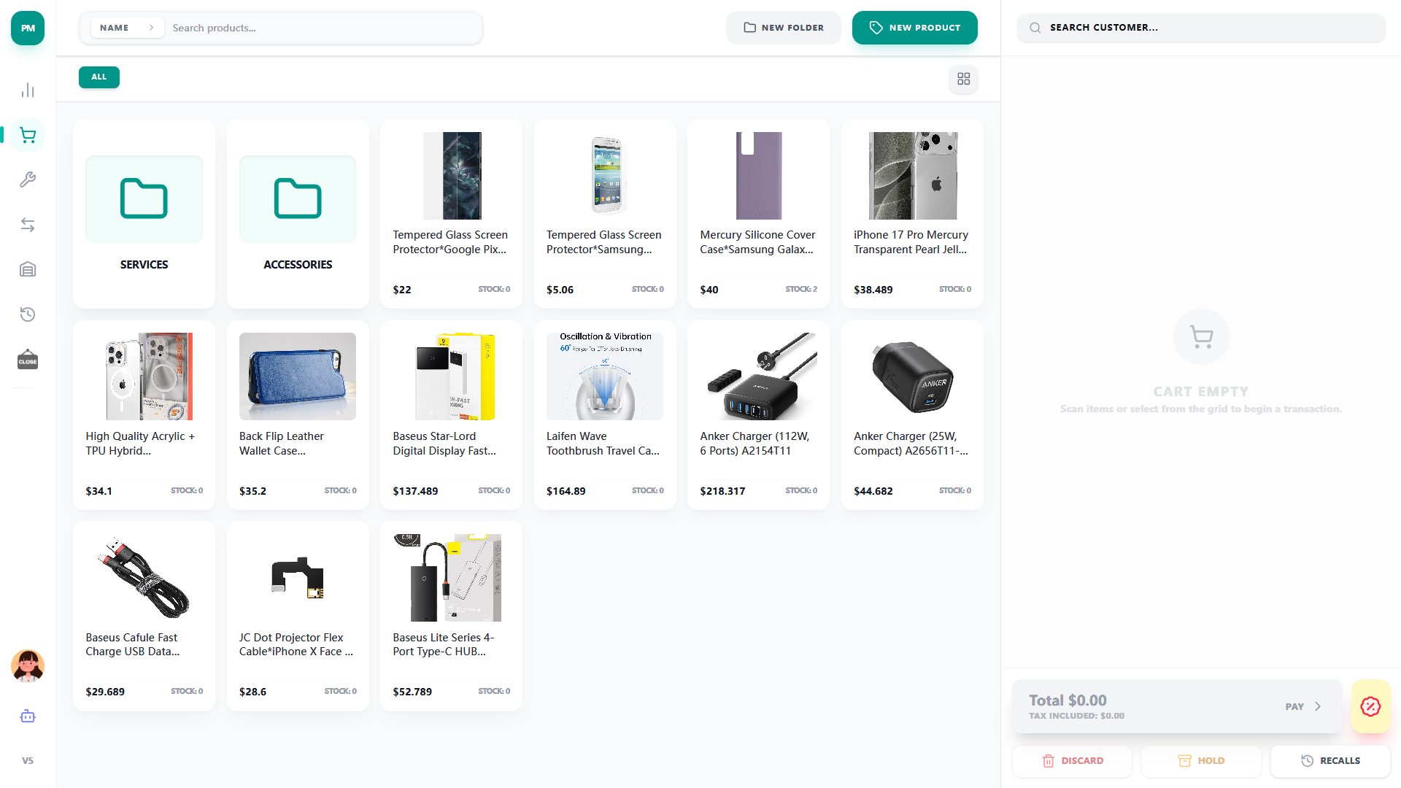Image resolution: width=1401 pixels, height=788 pixels.
Task: Expand the Pay chevron on total bar
Action: (x=1317, y=706)
